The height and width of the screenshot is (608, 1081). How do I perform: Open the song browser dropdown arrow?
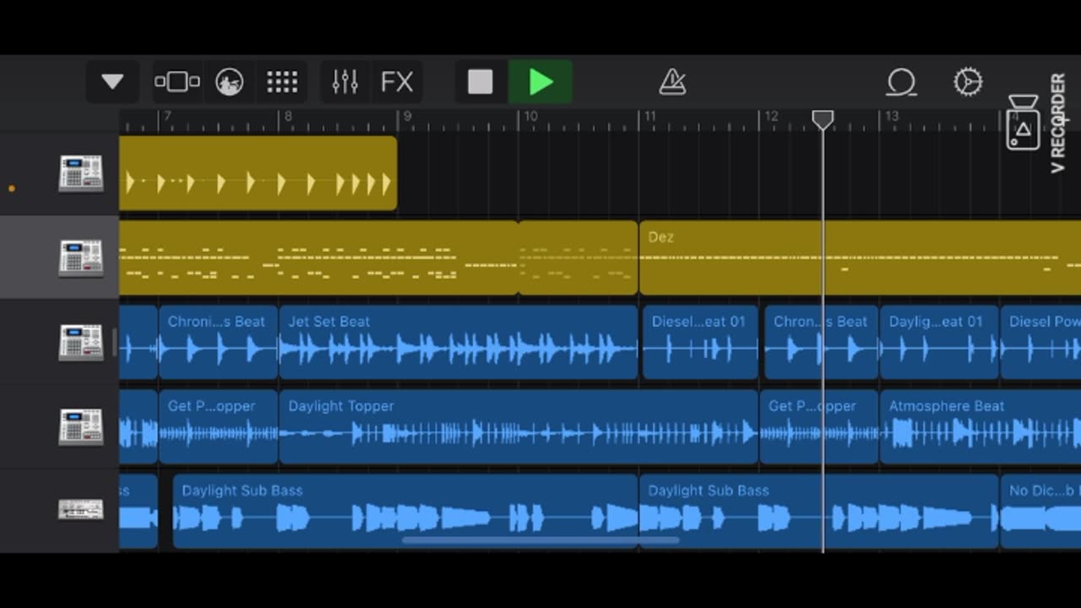112,82
